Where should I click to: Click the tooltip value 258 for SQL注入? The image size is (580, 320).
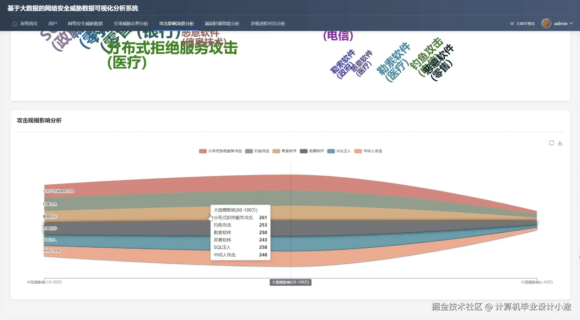(263, 247)
